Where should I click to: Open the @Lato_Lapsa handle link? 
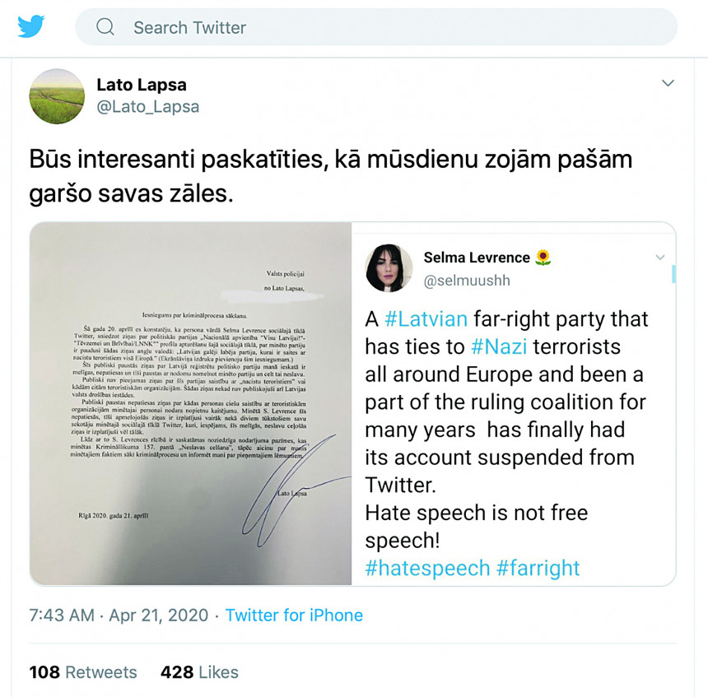click(x=148, y=107)
